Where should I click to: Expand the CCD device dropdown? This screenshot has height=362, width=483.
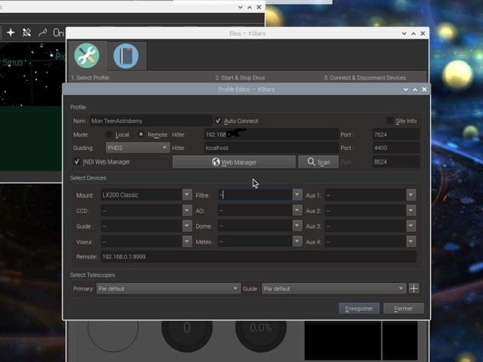click(186, 210)
